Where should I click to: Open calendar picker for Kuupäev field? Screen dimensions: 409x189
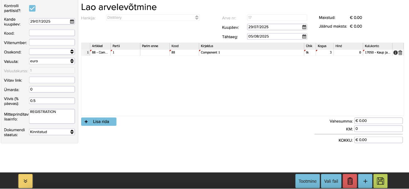[x=304, y=27]
